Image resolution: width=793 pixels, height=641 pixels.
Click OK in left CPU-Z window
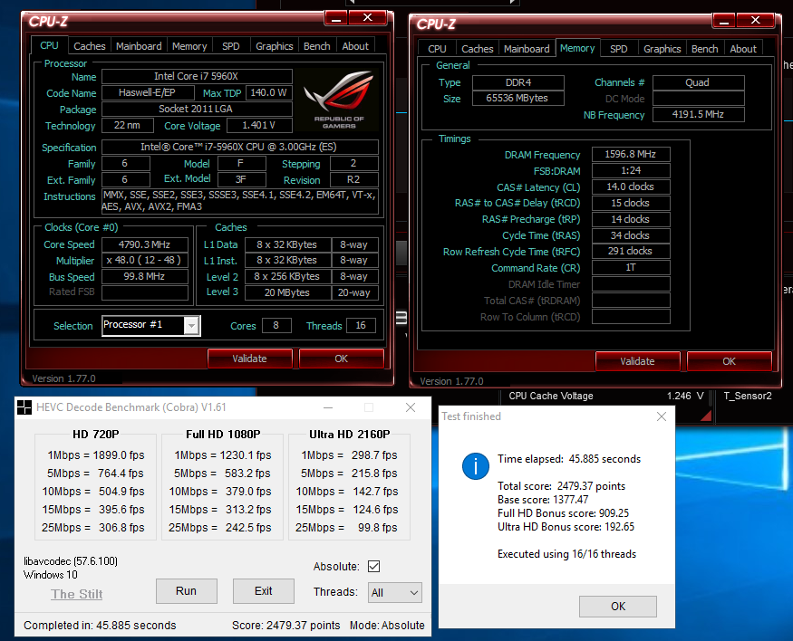point(341,359)
